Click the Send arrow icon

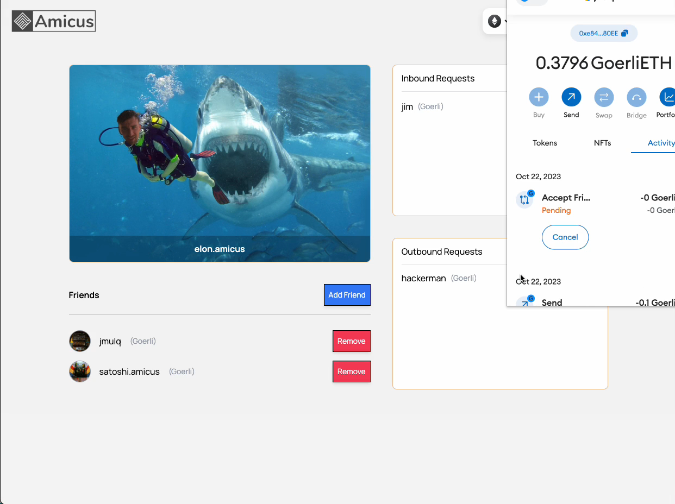pos(571,97)
